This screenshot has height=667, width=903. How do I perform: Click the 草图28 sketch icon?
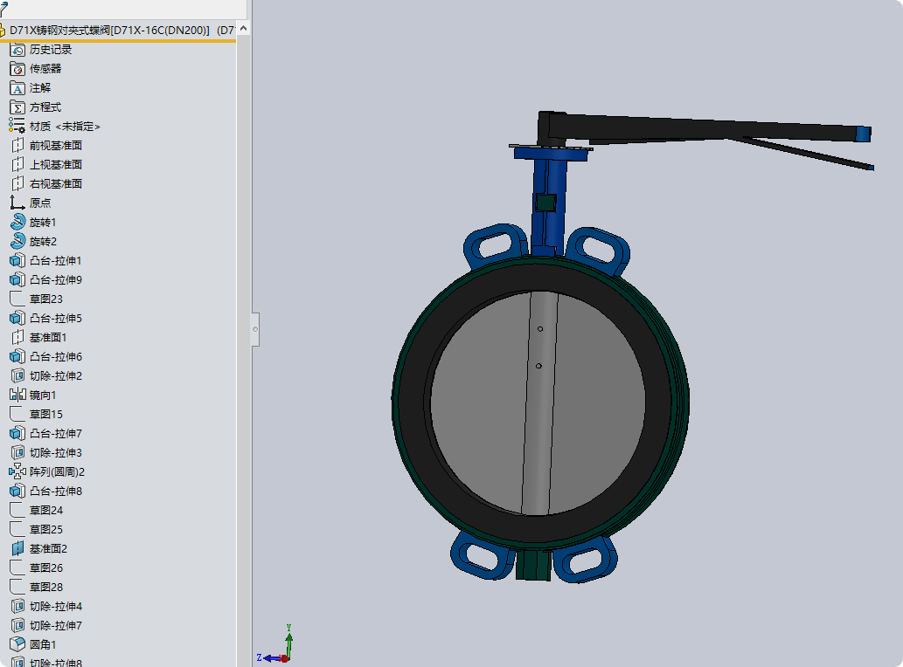[x=17, y=587]
